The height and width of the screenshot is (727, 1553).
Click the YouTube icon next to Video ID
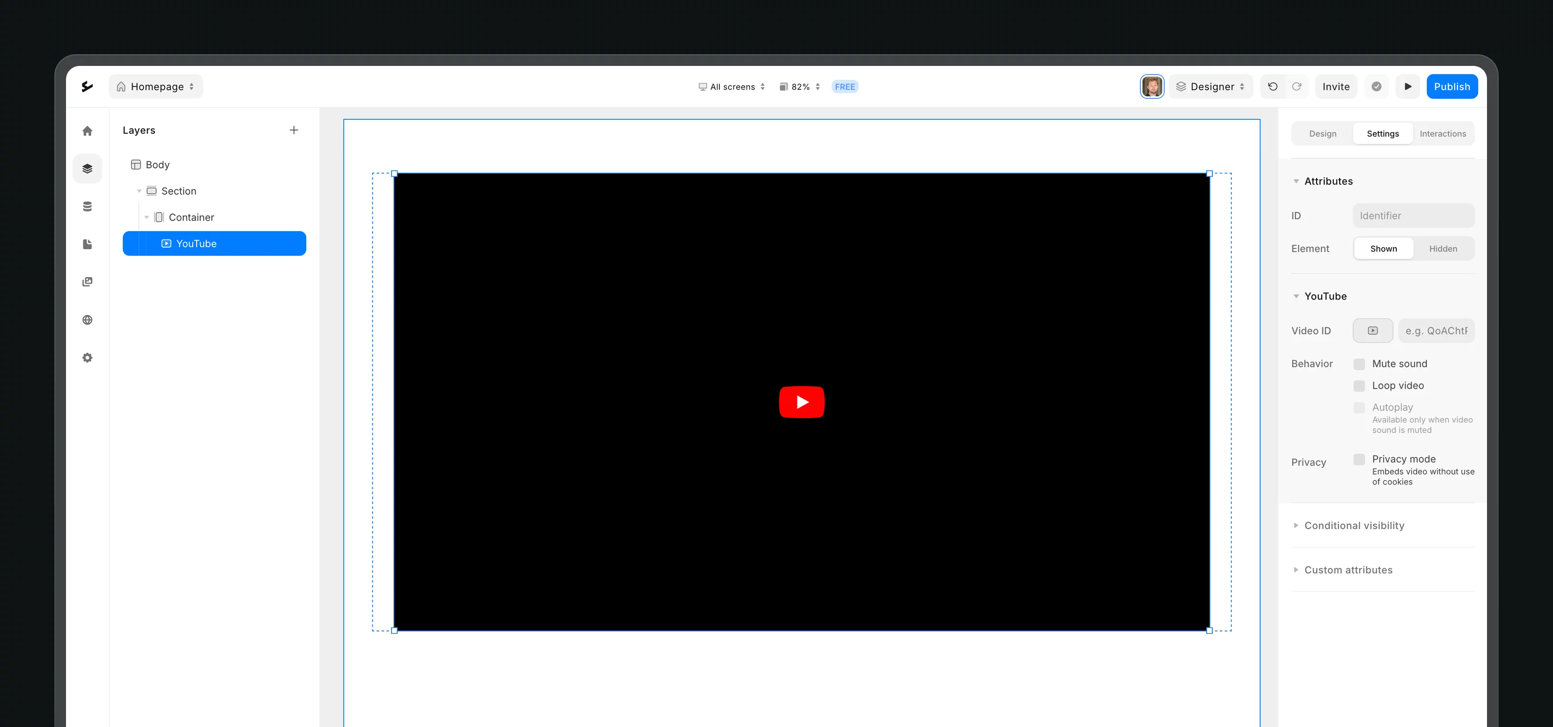1373,331
